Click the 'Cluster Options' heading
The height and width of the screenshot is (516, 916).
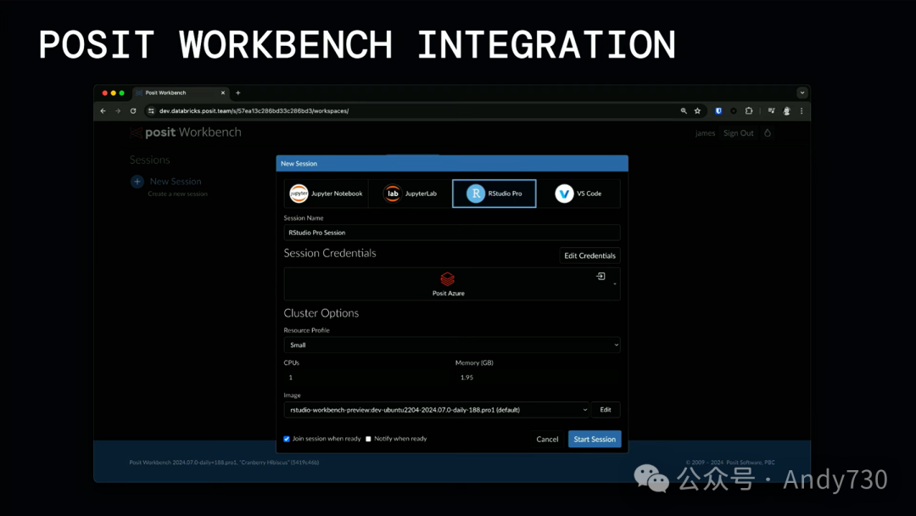coord(321,313)
